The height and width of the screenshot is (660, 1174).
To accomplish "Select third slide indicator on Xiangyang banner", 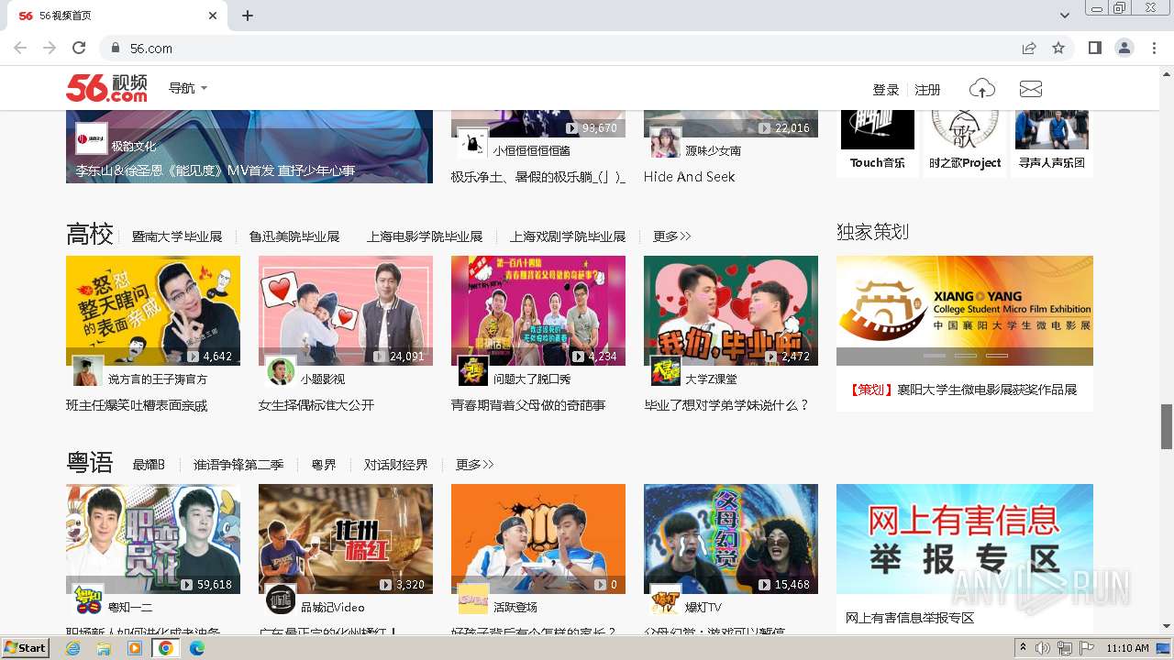I will click(997, 355).
